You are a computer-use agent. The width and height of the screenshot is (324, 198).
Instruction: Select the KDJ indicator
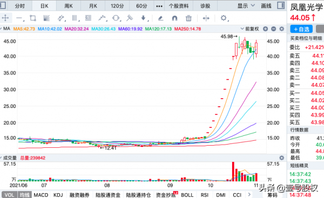pyautogui.click(x=58, y=195)
